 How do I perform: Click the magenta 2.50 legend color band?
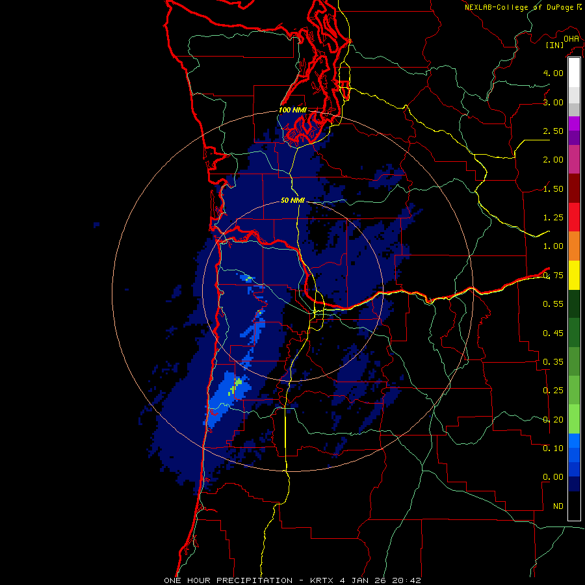pos(574,123)
